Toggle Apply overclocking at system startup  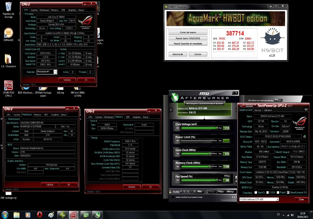point(173,197)
